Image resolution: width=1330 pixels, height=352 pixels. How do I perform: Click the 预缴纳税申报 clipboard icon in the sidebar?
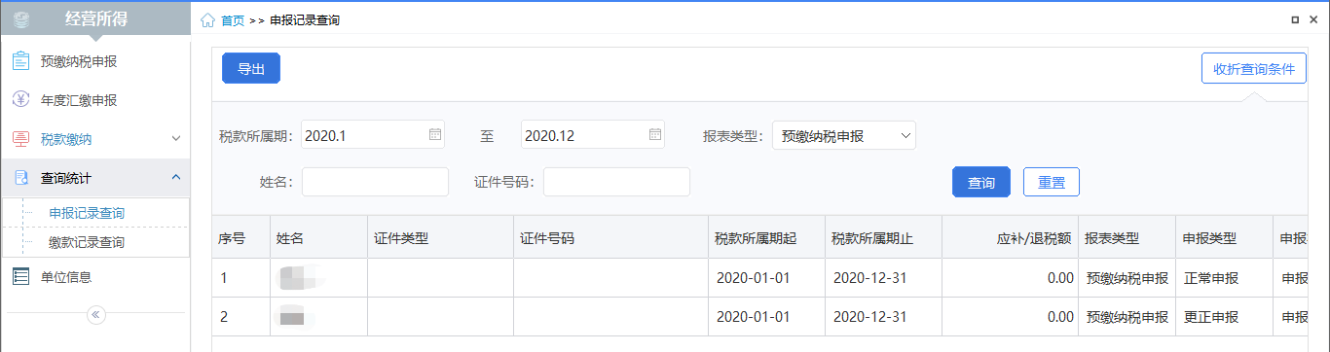tap(20, 61)
